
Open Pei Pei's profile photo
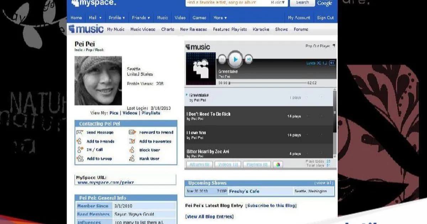[98, 81]
